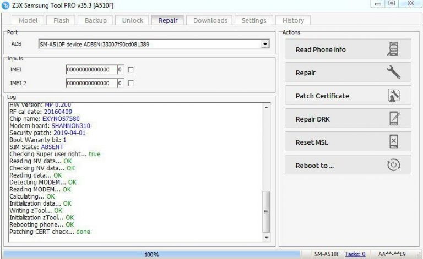
Task: Select the SM-A510F device combo box
Action: [154, 44]
